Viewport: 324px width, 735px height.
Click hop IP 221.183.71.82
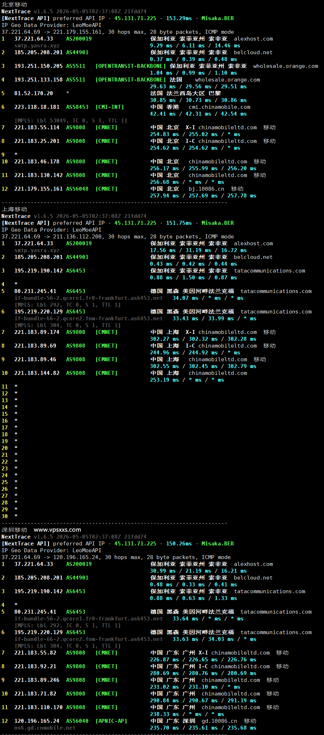35,694
